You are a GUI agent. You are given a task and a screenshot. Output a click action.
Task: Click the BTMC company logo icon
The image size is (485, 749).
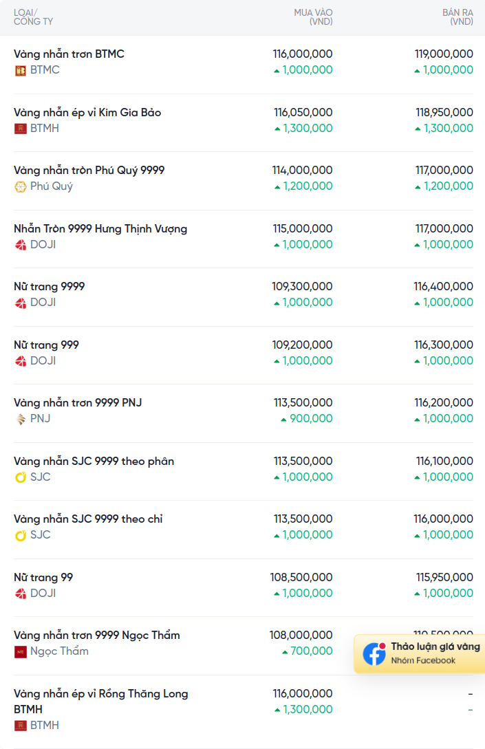coord(21,70)
